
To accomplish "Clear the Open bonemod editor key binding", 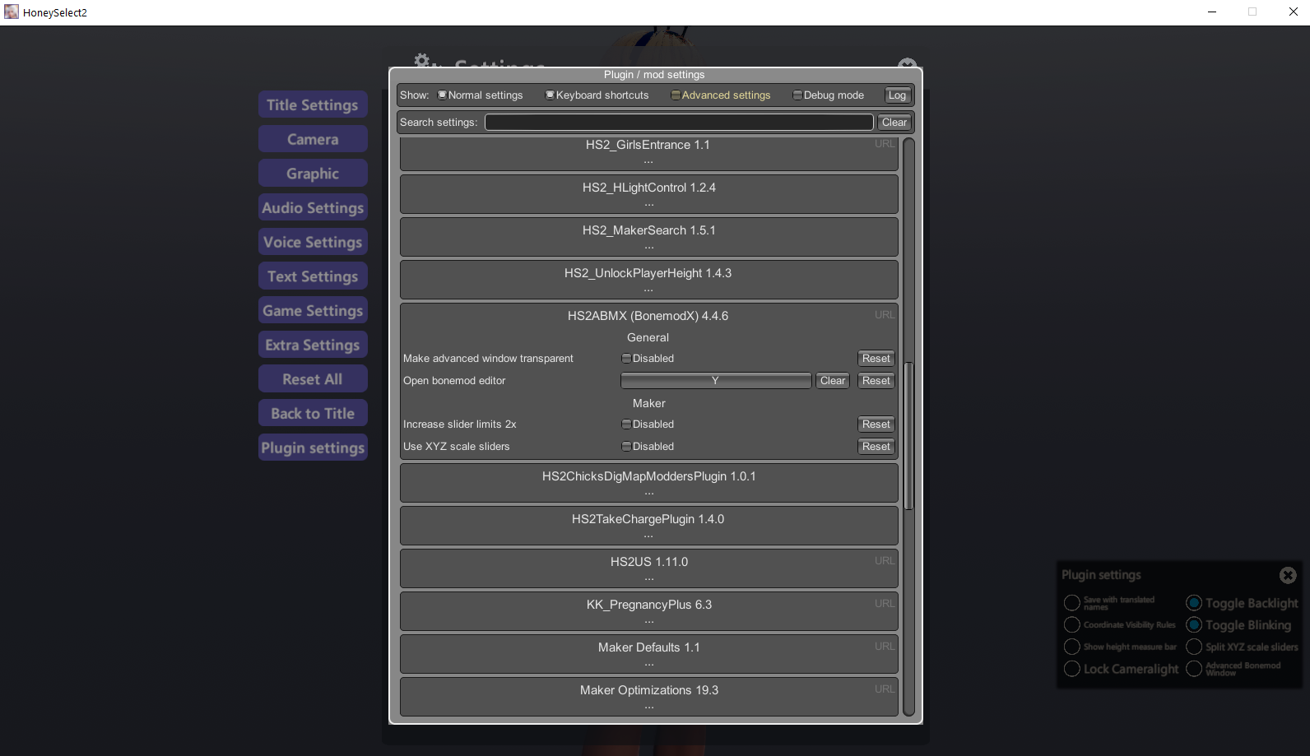I will click(833, 381).
